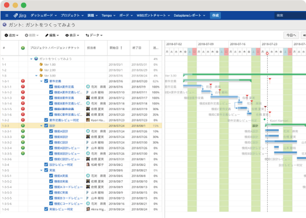Open the 追加 dropdown in toolbar

point(12,35)
